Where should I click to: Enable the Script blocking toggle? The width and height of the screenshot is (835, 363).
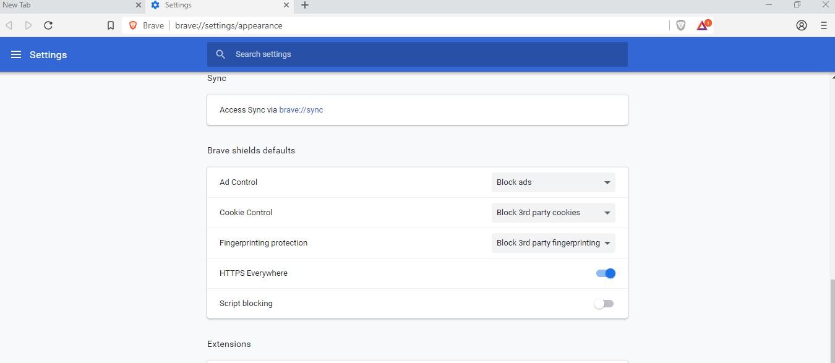tap(604, 304)
